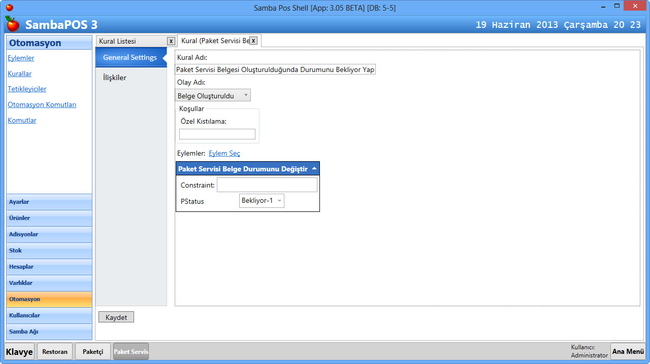This screenshot has height=364, width=650.
Task: Go to Ana Menü
Action: [628, 351]
